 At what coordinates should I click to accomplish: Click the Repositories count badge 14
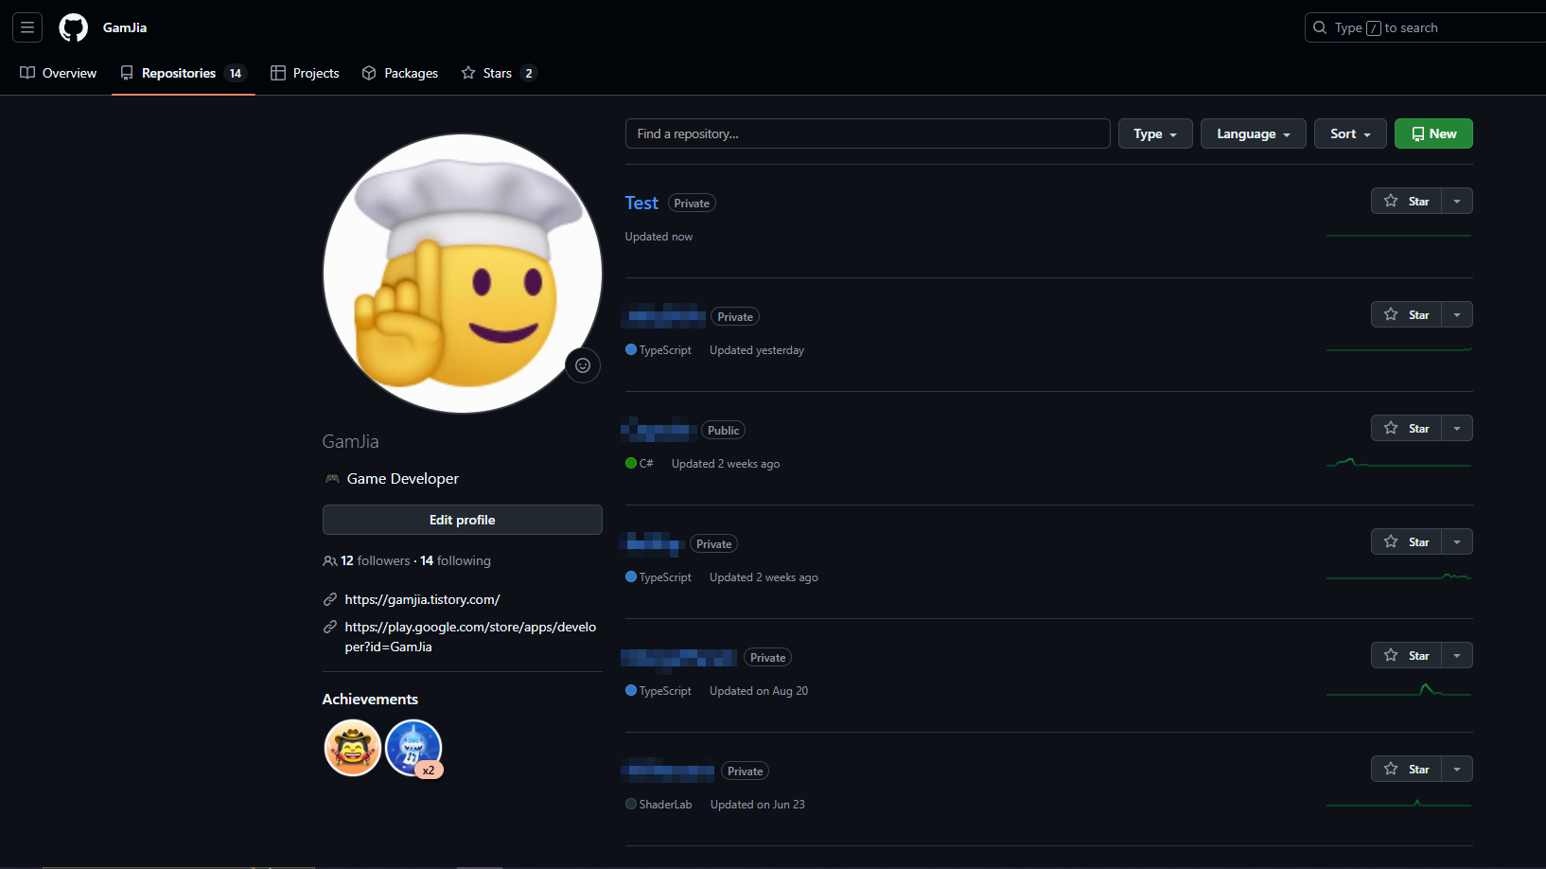(x=236, y=73)
